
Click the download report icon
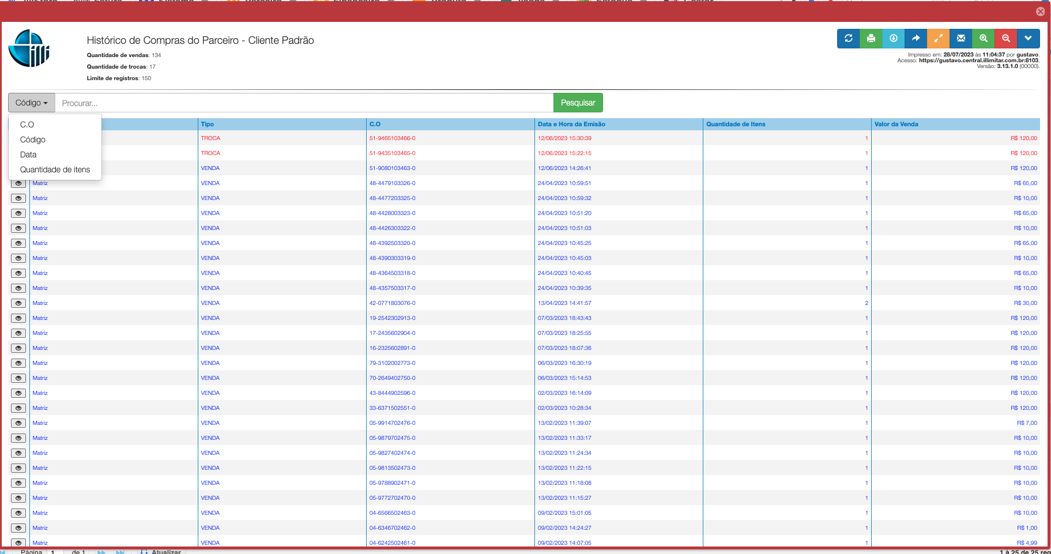tap(893, 39)
